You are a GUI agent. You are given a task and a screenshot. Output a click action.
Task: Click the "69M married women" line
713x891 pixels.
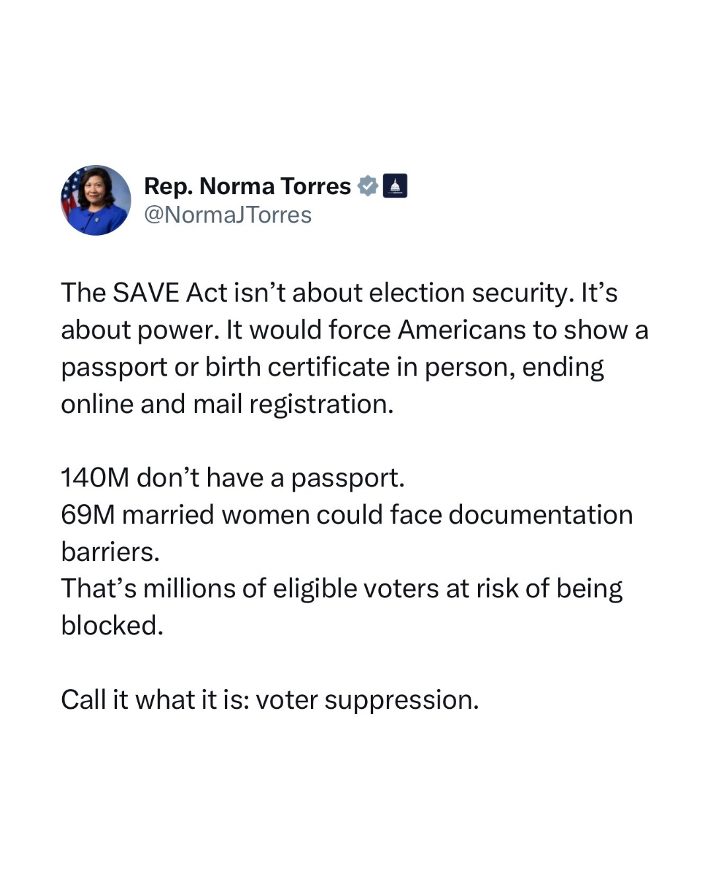coord(347,515)
